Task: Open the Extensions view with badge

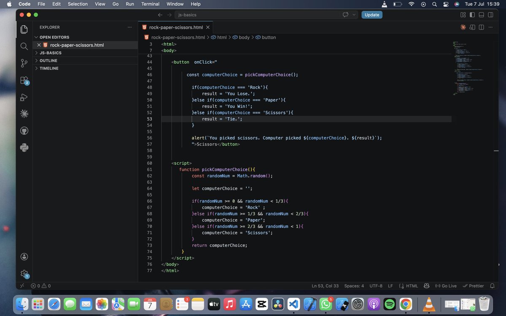Action: (24, 80)
